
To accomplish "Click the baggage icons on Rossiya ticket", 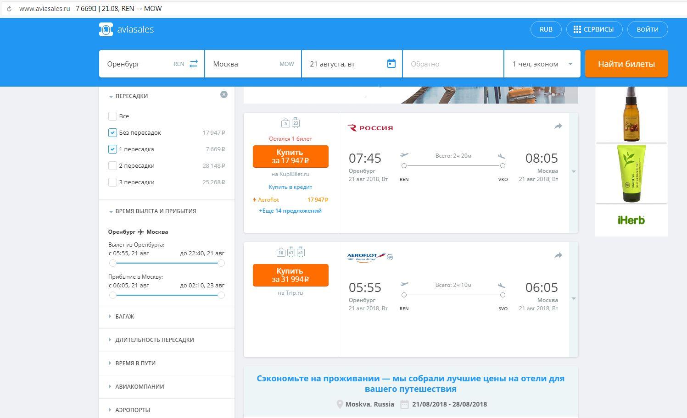I will pos(290,123).
